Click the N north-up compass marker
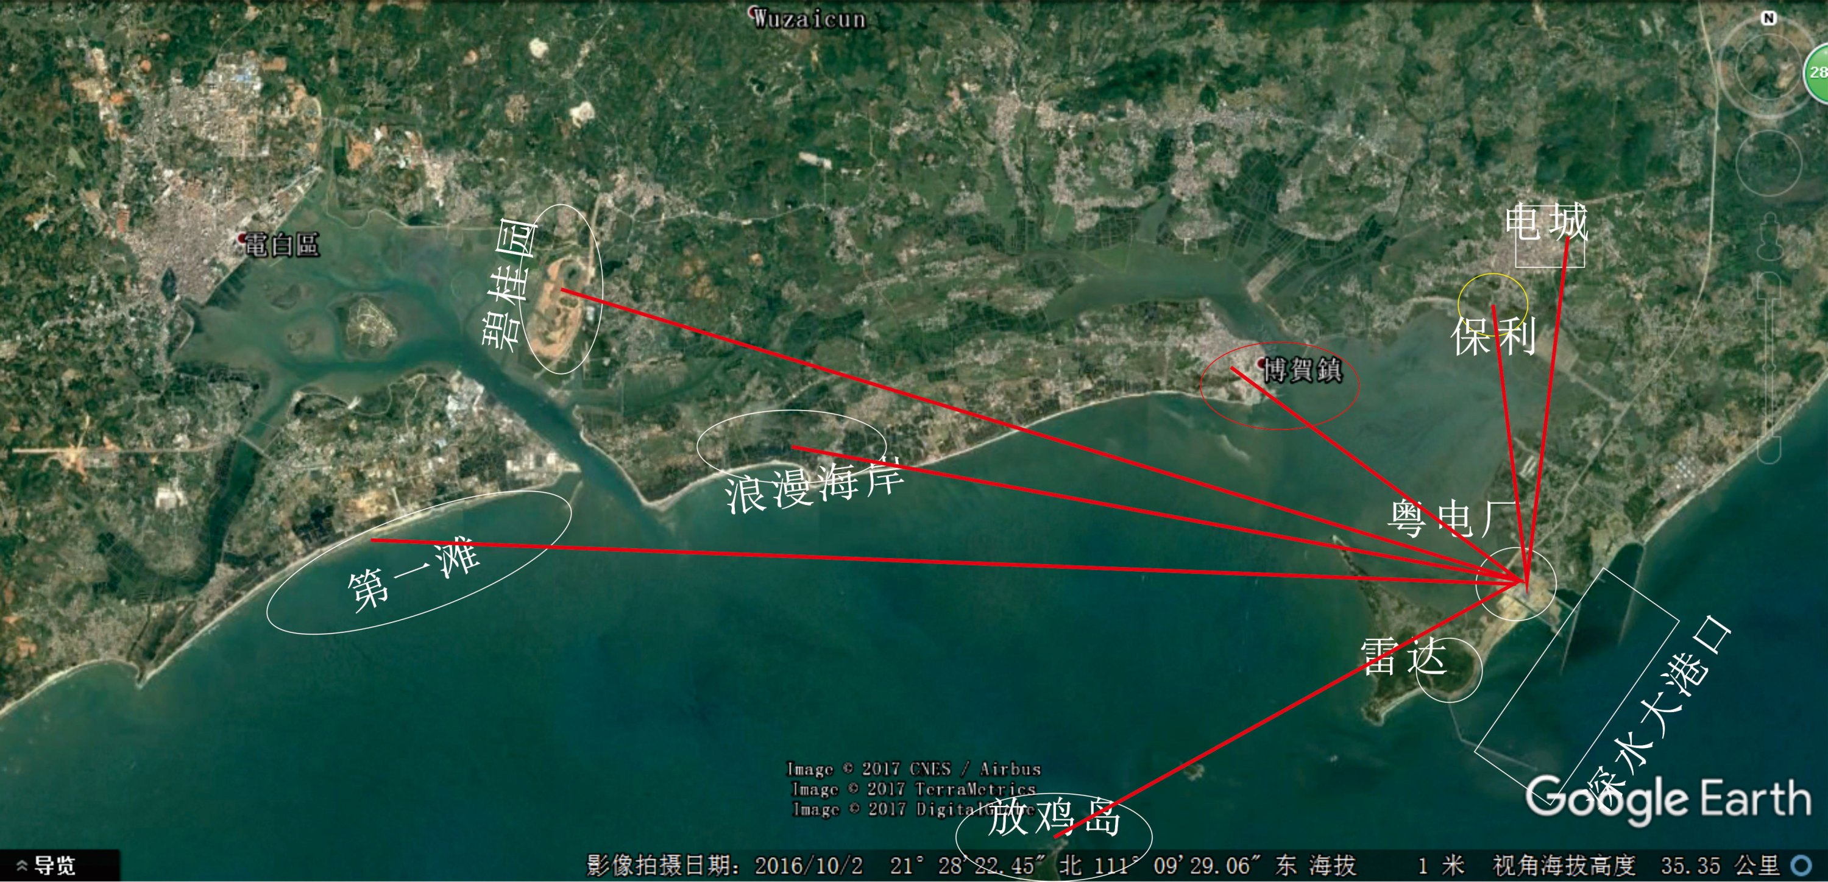The image size is (1828, 882). pos(1768,19)
